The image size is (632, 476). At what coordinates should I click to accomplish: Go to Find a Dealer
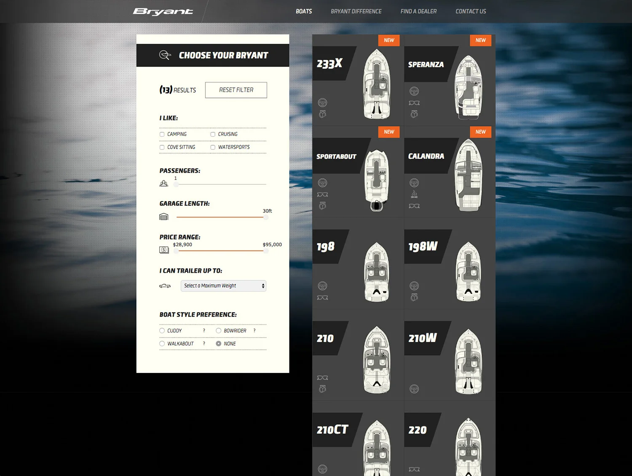(418, 11)
